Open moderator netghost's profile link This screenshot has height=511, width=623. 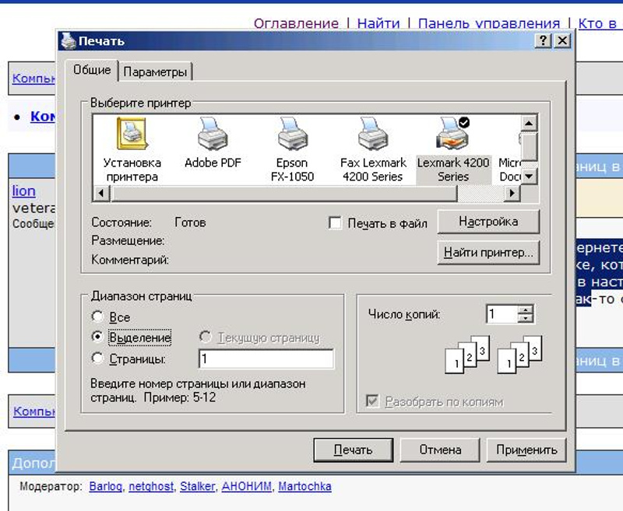(151, 486)
